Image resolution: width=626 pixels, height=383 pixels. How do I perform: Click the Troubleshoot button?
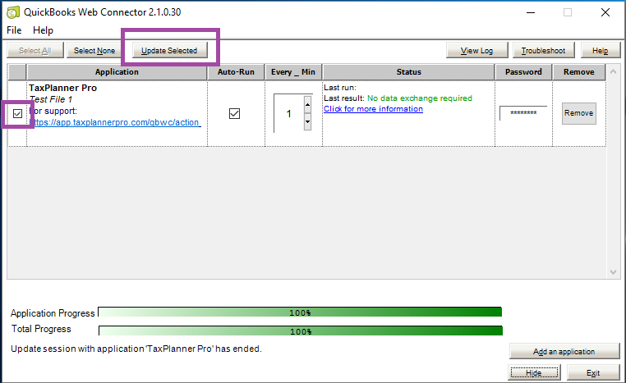coord(543,51)
